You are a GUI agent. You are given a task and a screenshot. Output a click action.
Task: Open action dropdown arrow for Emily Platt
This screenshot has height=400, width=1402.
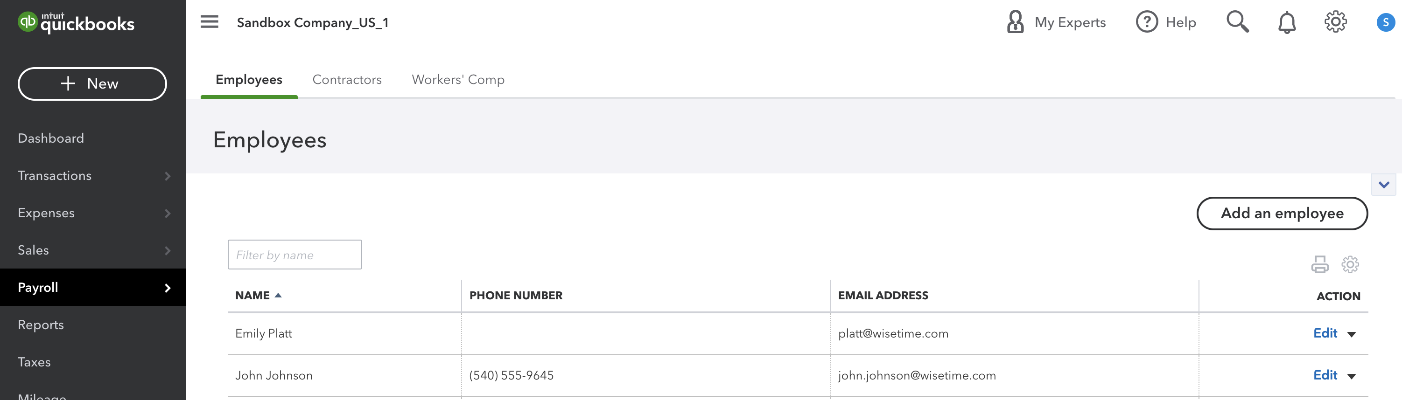point(1352,334)
